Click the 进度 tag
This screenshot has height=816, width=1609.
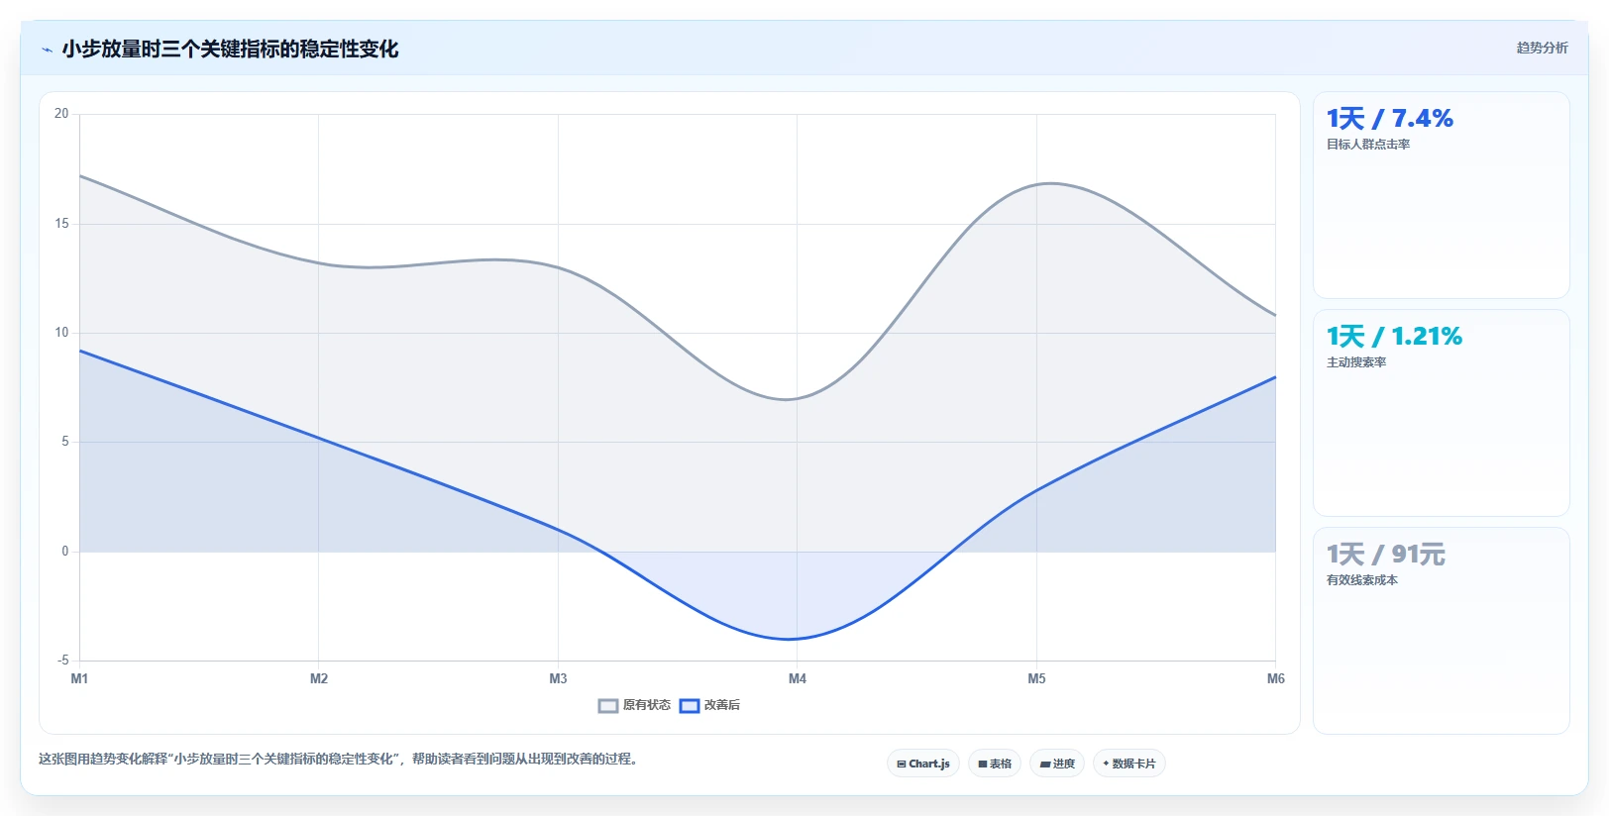pos(1057,764)
